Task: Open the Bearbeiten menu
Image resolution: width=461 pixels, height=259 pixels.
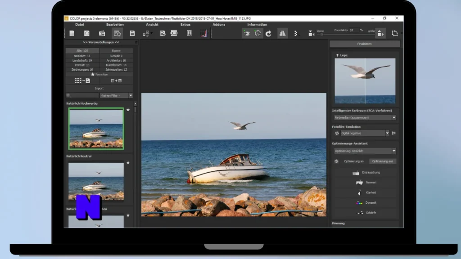Action: point(115,25)
